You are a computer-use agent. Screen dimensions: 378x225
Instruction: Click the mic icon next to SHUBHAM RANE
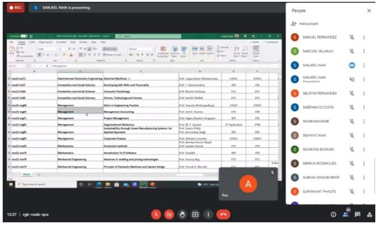point(352,121)
